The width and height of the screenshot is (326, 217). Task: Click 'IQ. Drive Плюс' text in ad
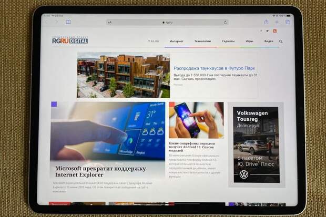pyautogui.click(x=256, y=164)
